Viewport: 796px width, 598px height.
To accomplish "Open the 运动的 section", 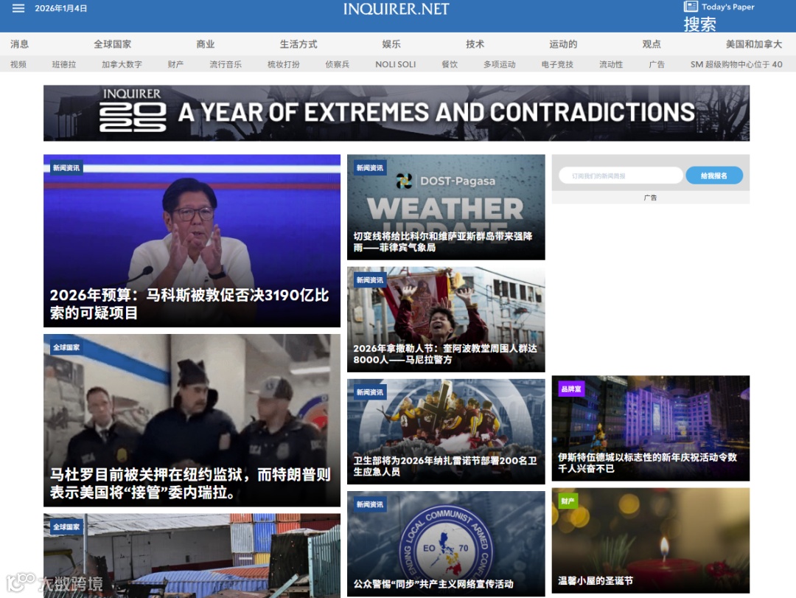I will point(563,44).
